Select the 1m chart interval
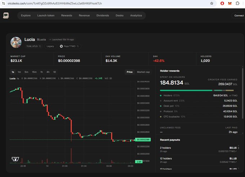The width and height of the screenshot is (245, 177). point(19,72)
